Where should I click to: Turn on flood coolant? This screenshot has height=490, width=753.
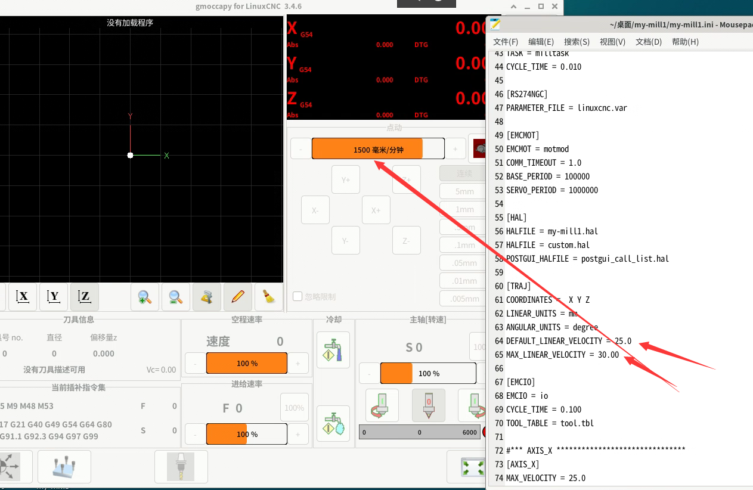pos(333,350)
